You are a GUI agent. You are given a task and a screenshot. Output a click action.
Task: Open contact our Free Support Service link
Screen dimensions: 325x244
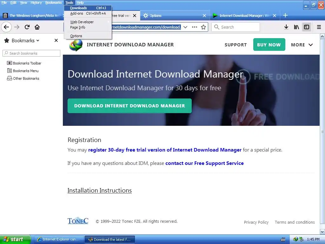pyautogui.click(x=204, y=163)
